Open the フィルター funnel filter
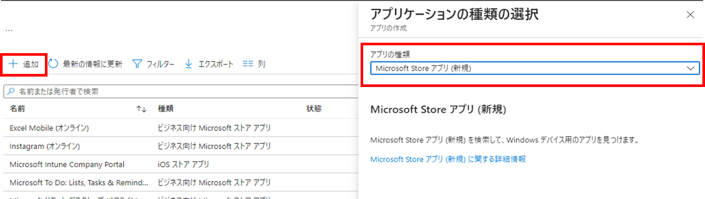Viewport: 705px width, 199px height. click(x=153, y=65)
